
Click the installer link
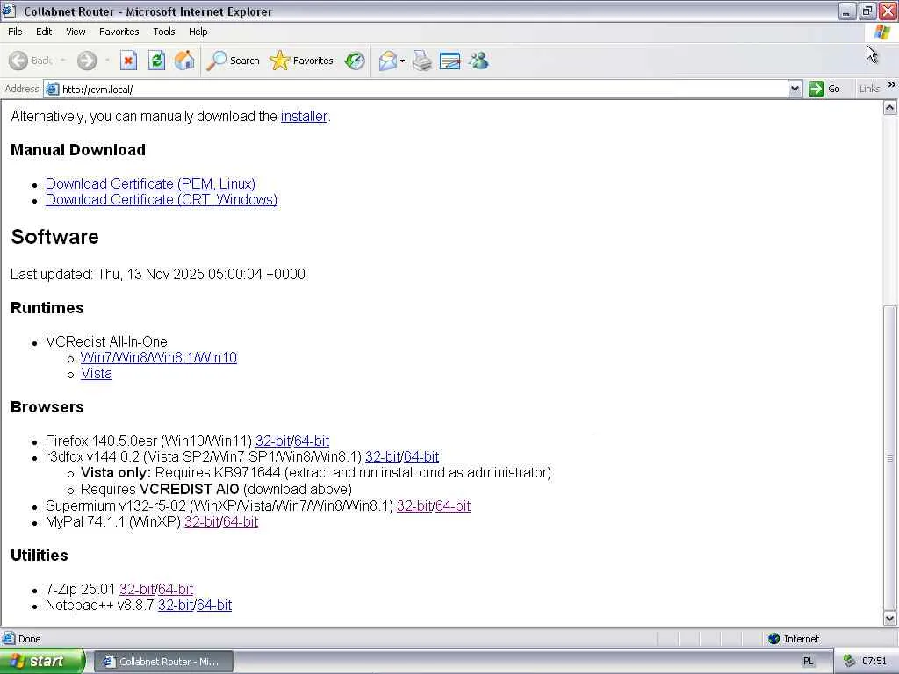(304, 117)
